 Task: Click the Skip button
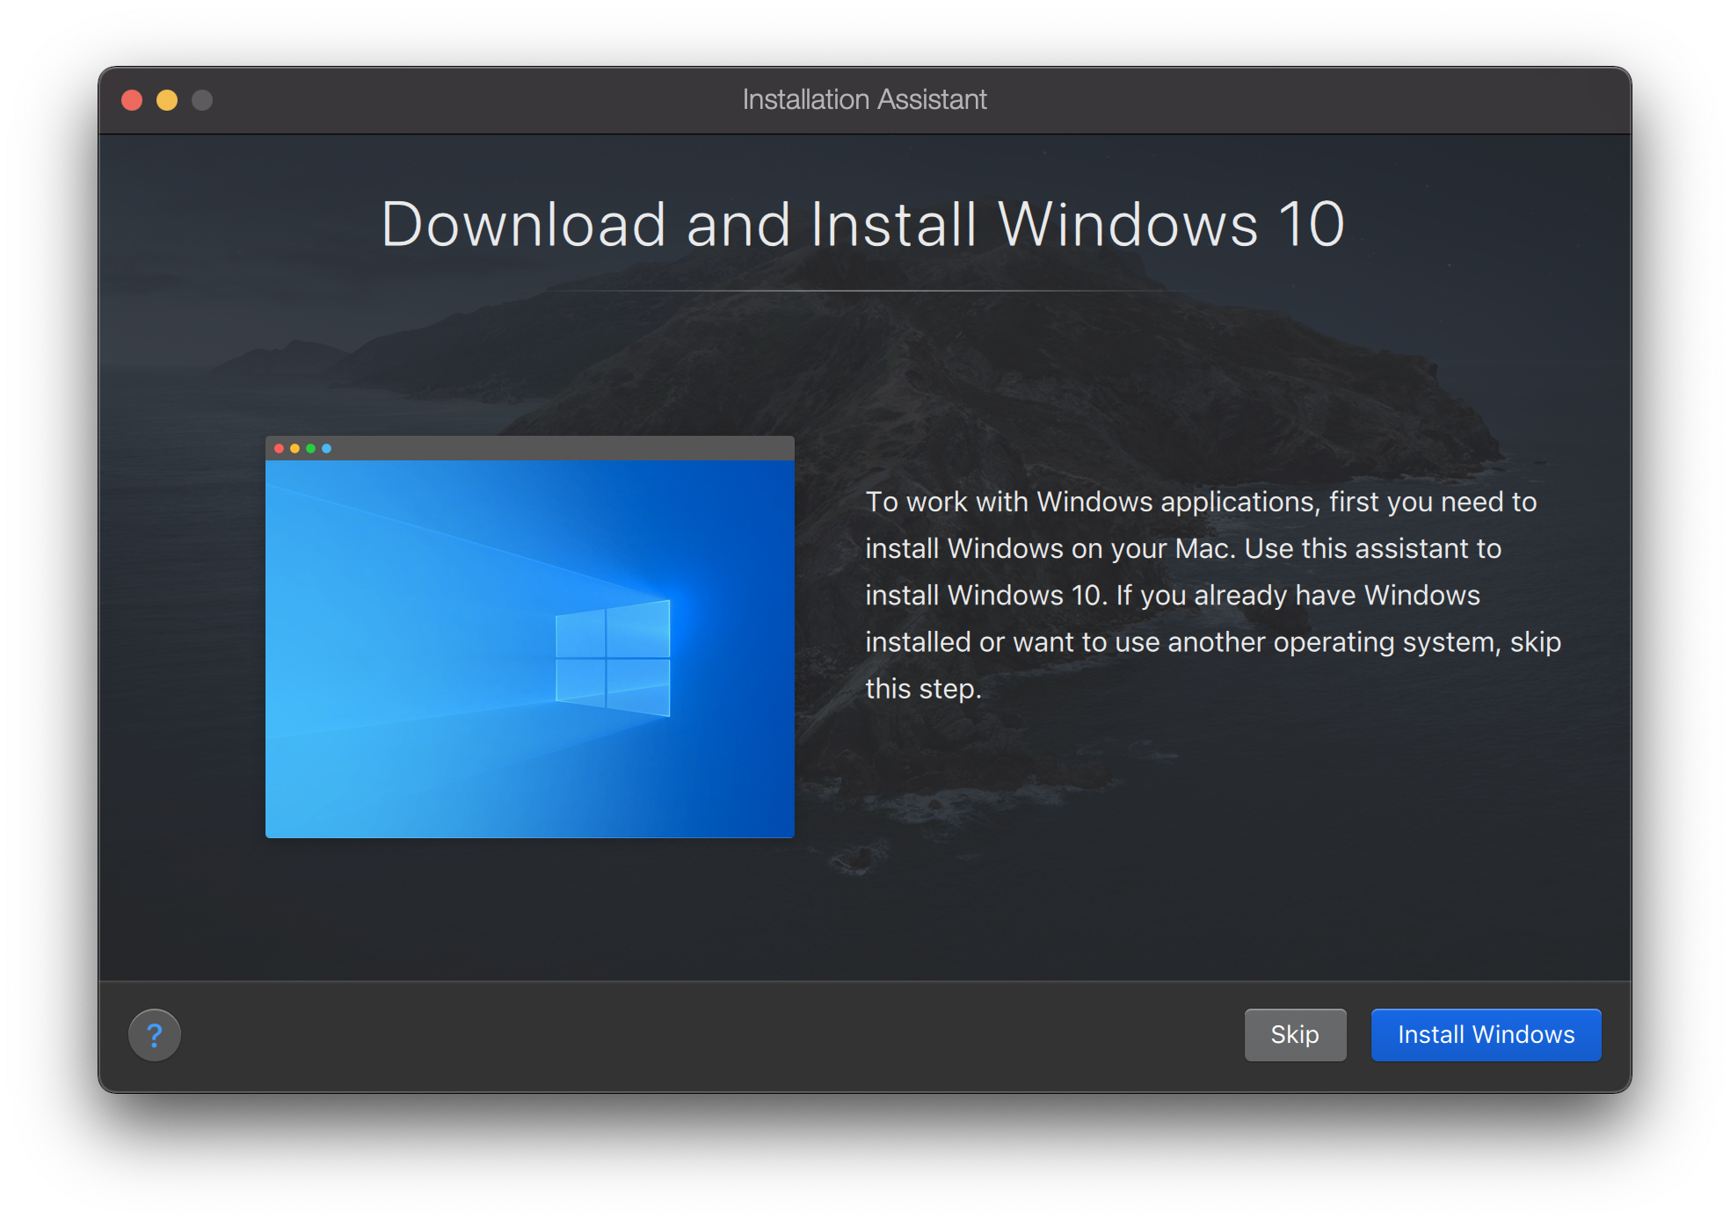[1295, 1035]
